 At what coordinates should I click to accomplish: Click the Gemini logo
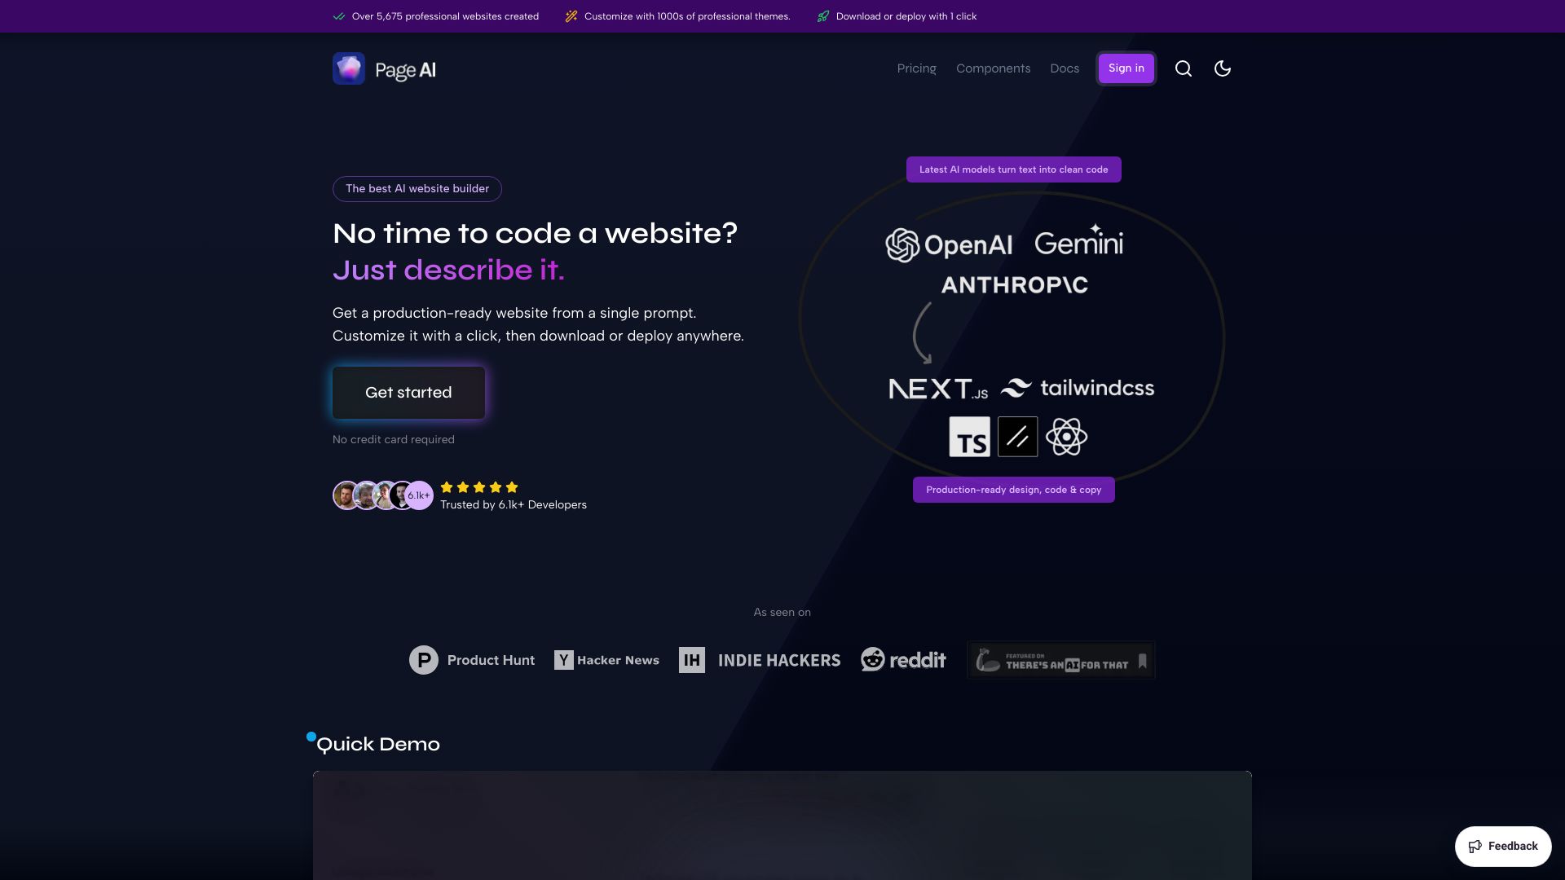pyautogui.click(x=1078, y=240)
